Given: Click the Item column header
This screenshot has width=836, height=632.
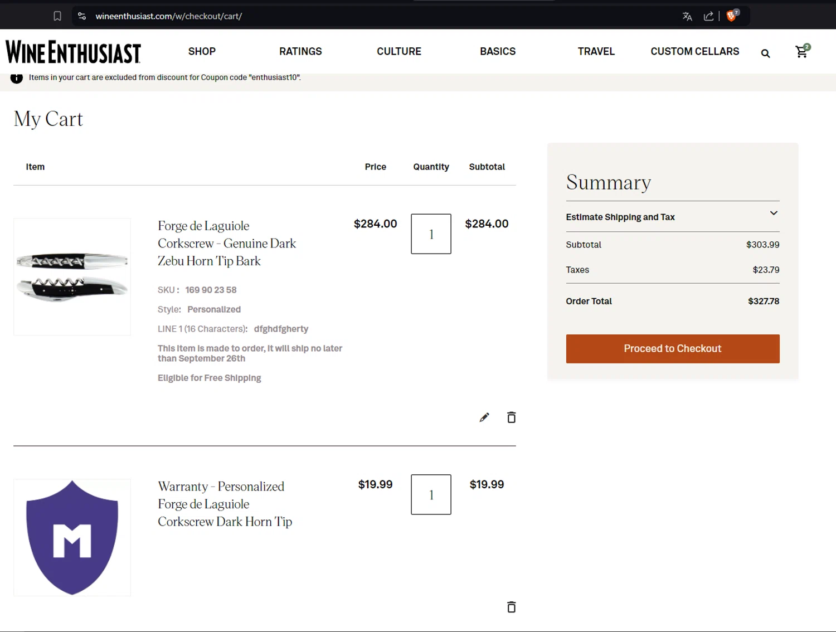Looking at the screenshot, I should pyautogui.click(x=35, y=167).
